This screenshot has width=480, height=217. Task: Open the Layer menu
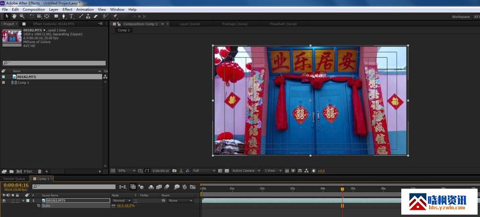click(x=54, y=10)
